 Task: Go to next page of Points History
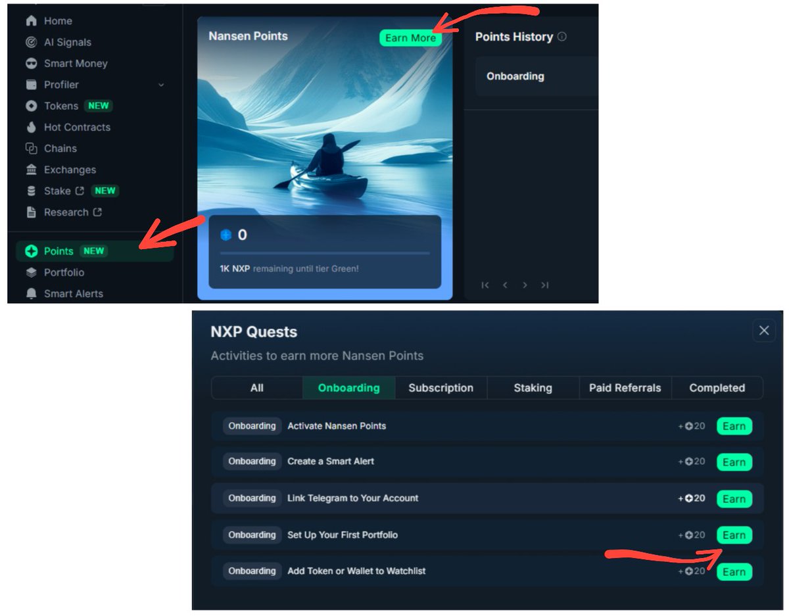[x=525, y=285]
